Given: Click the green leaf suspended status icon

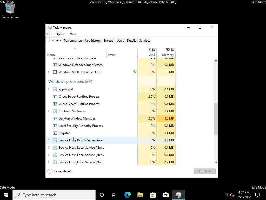Looking at the screenshot, I should click(135, 72).
